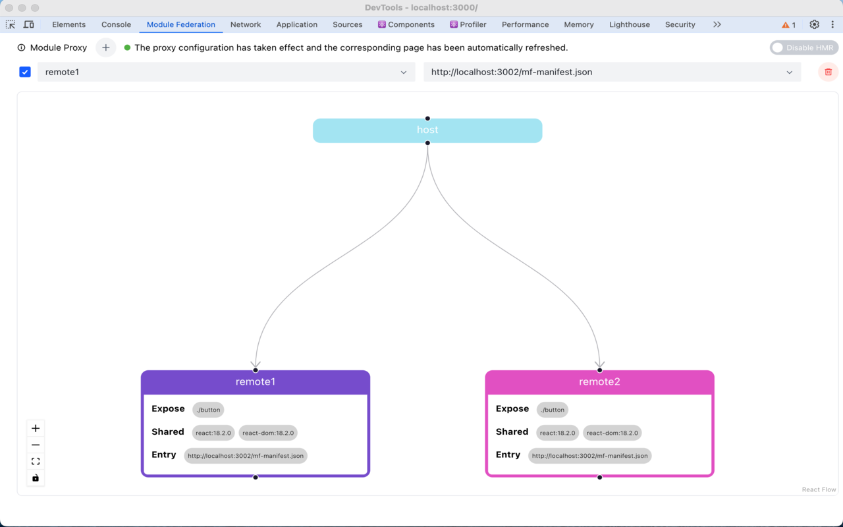The height and width of the screenshot is (527, 843).
Task: Open the warning issues indicator
Action: point(788,24)
